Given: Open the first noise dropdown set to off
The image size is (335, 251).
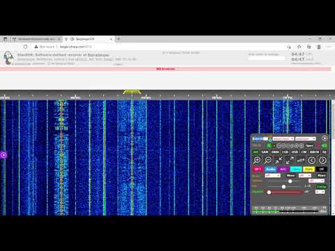Looking at the screenshot, I should click(x=273, y=176).
